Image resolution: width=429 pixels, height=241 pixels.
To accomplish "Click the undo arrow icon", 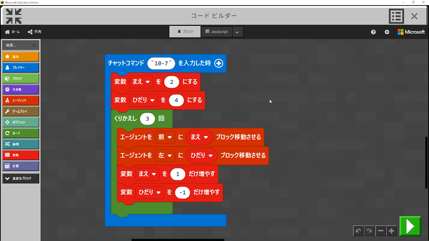I will click(x=358, y=231).
